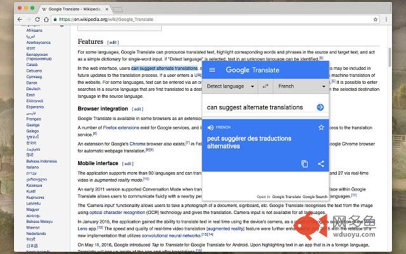Follow the Chrome link in article
Image resolution: width=406 pixels, height=254 pixels.
tap(138, 144)
